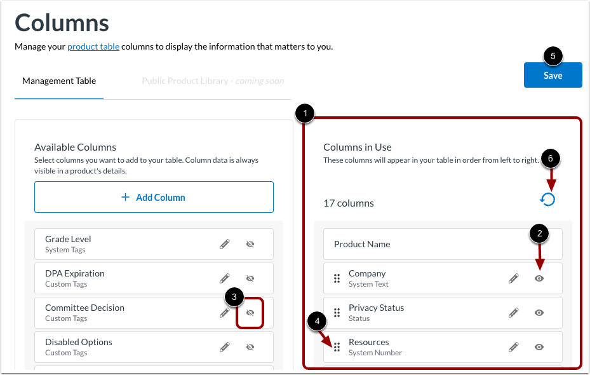This screenshot has height=375, width=590.
Task: Hide the Company column via eye icon
Action: pos(539,278)
